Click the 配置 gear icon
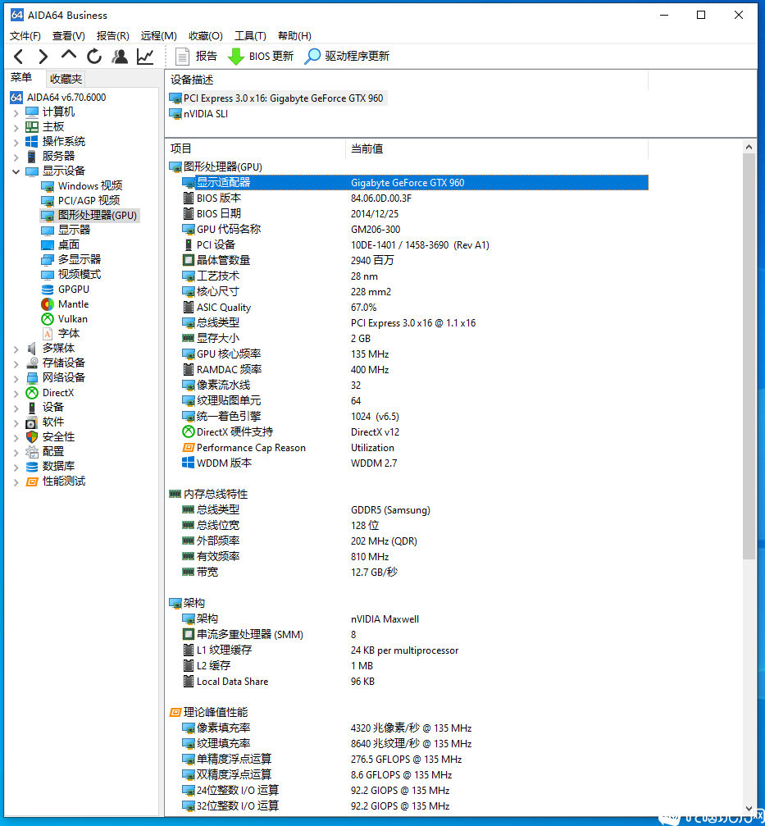Viewport: 765px width, 826px height. click(32, 451)
